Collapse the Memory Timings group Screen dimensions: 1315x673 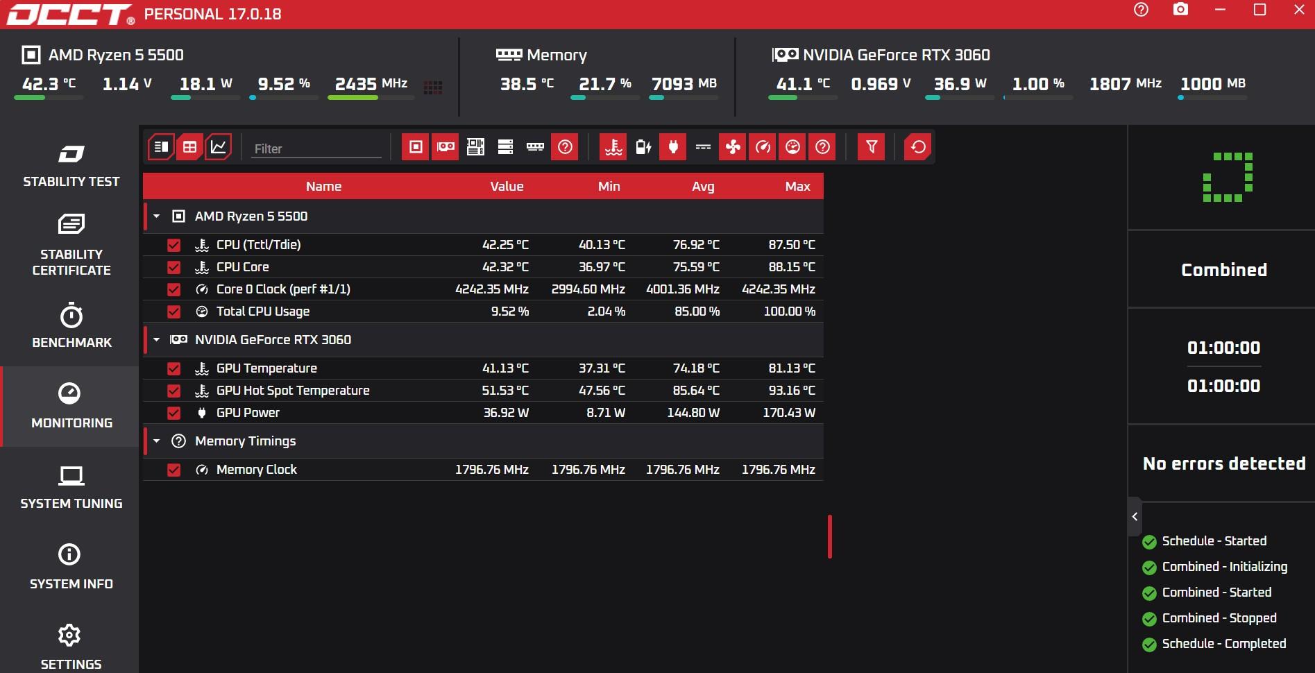pyautogui.click(x=157, y=441)
